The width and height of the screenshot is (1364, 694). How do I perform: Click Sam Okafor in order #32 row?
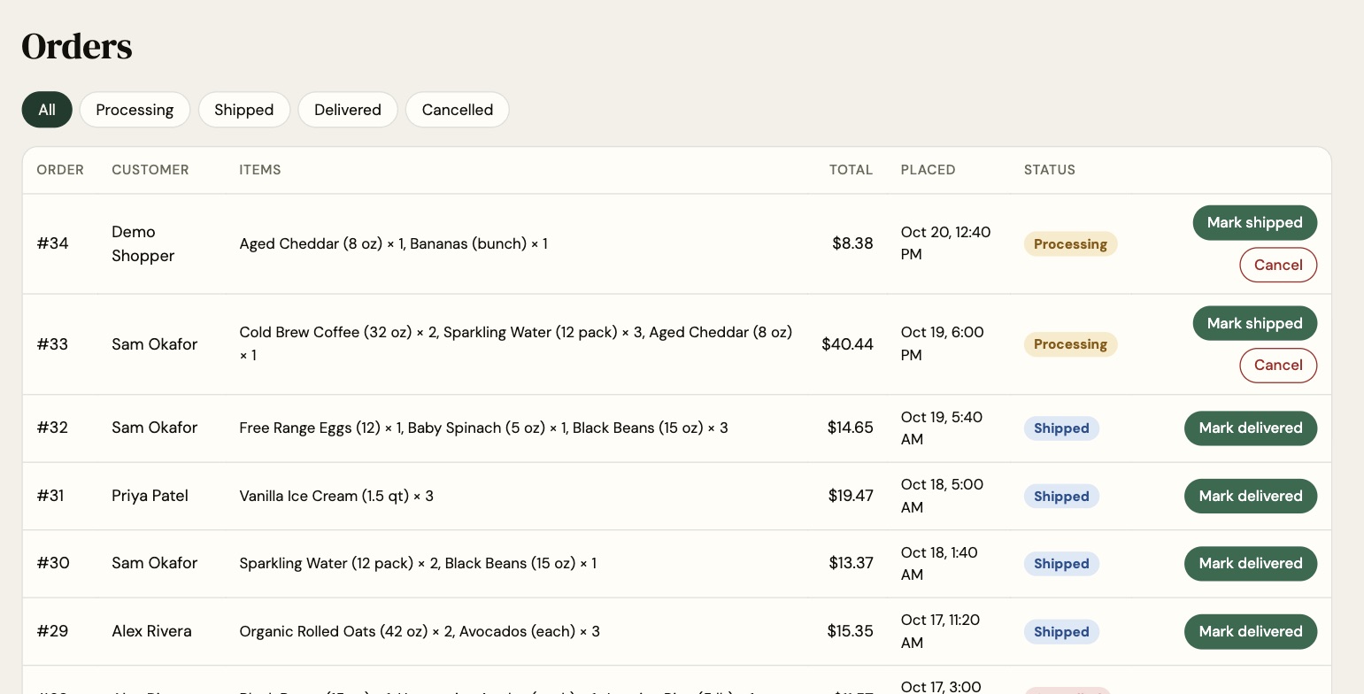coord(154,428)
